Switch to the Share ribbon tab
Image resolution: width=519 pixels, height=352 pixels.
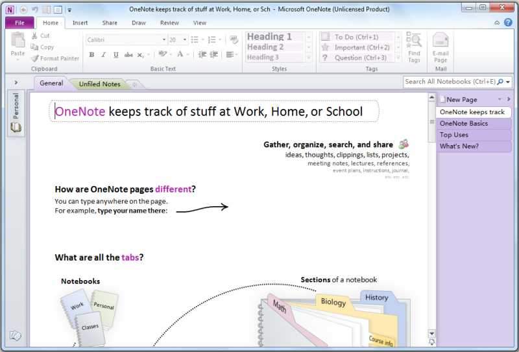tap(110, 23)
